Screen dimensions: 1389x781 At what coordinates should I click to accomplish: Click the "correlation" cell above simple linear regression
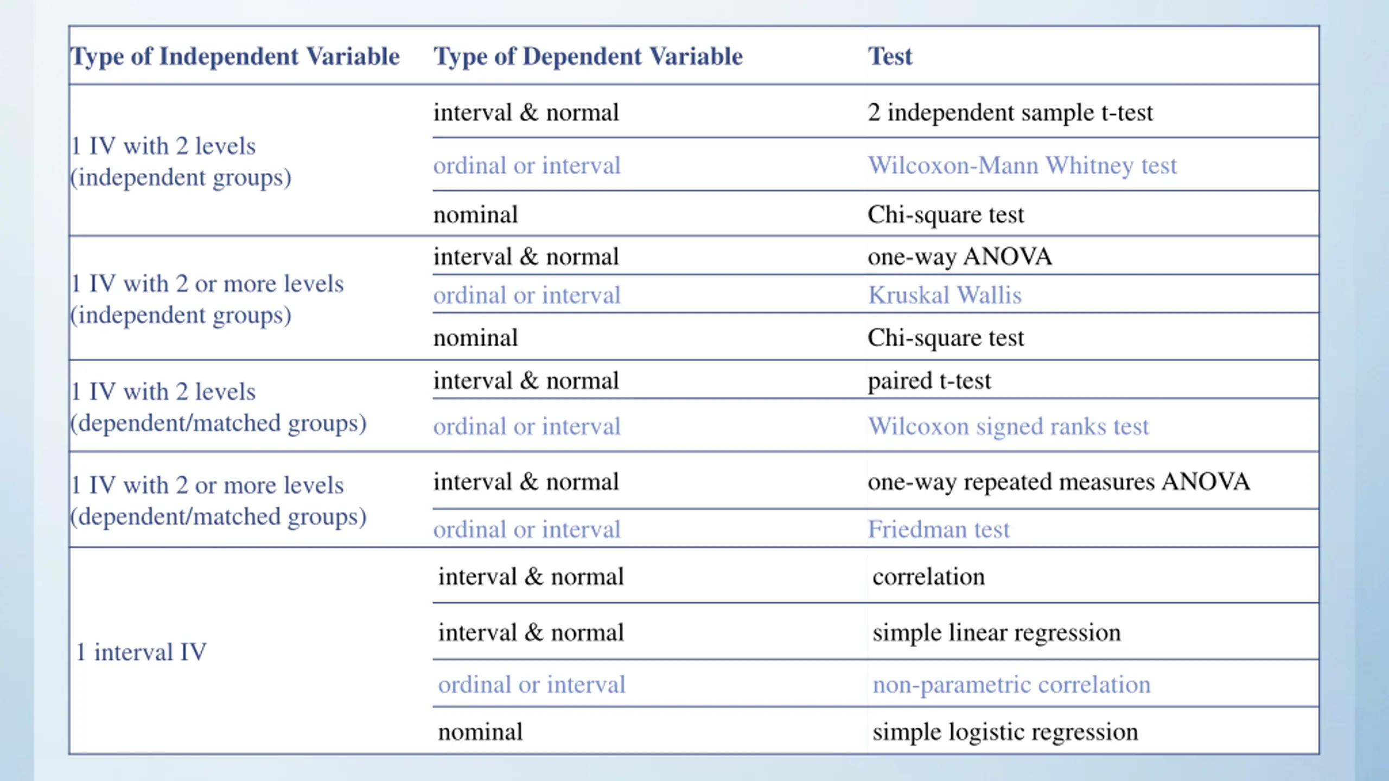pos(928,577)
